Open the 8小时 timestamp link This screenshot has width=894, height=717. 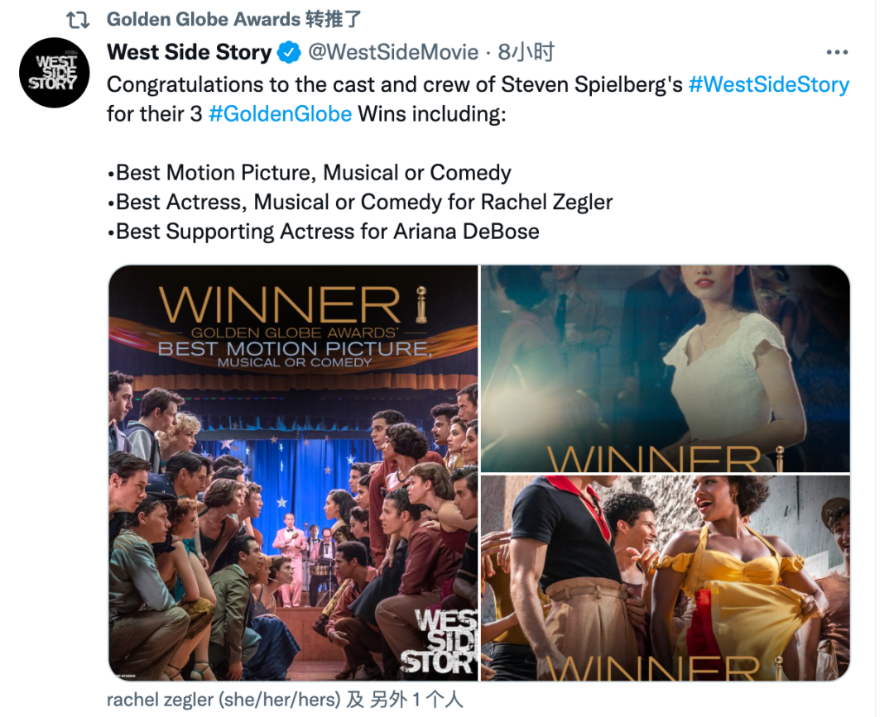pyautogui.click(x=526, y=52)
